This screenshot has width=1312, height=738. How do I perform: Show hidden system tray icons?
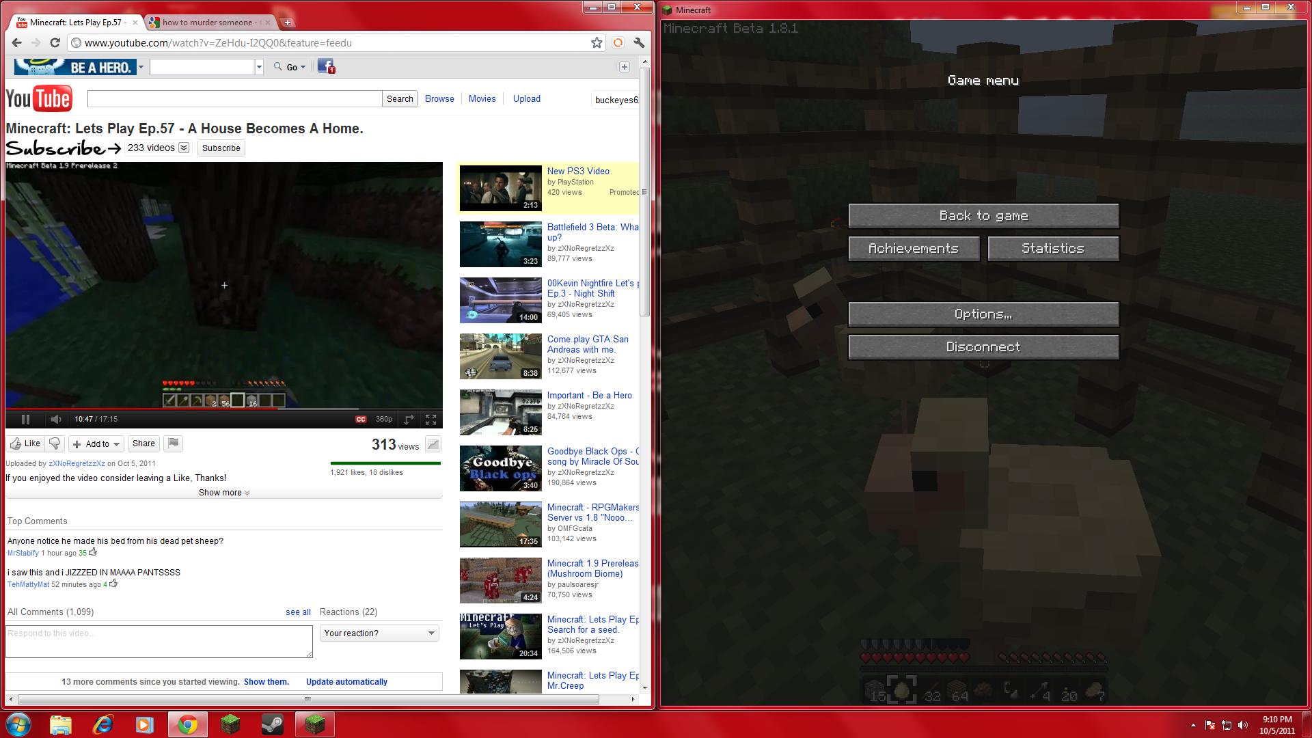pos(1193,725)
